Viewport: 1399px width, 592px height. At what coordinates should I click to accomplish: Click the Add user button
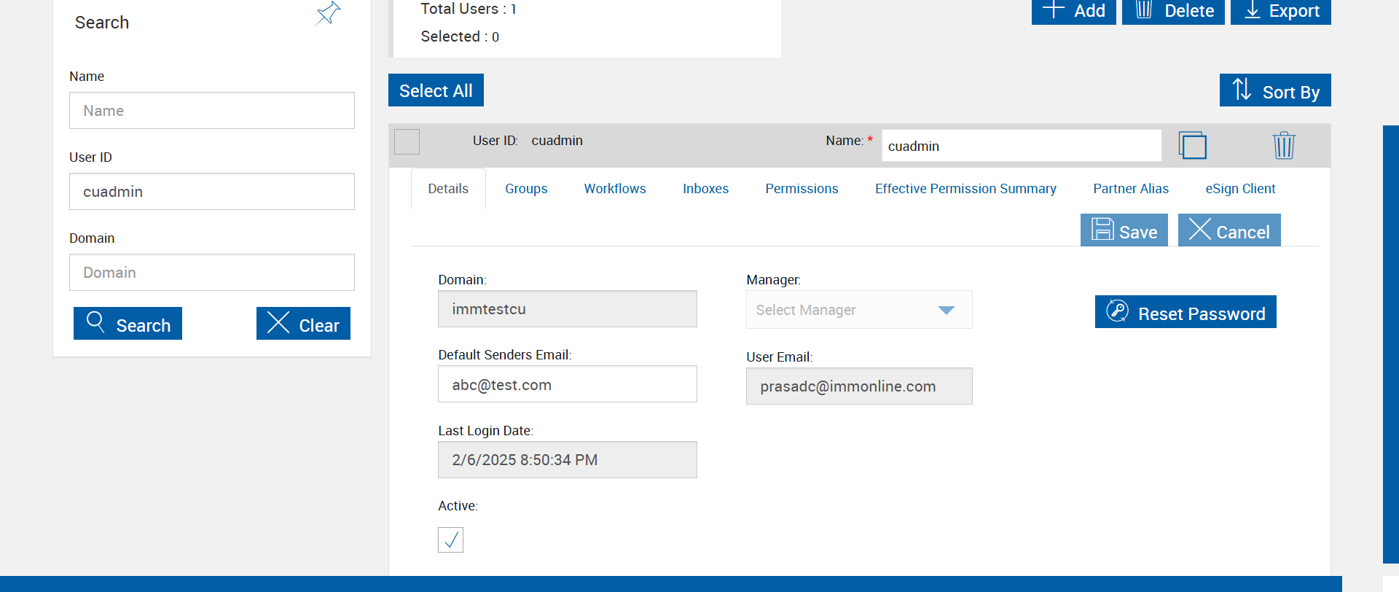tap(1074, 11)
